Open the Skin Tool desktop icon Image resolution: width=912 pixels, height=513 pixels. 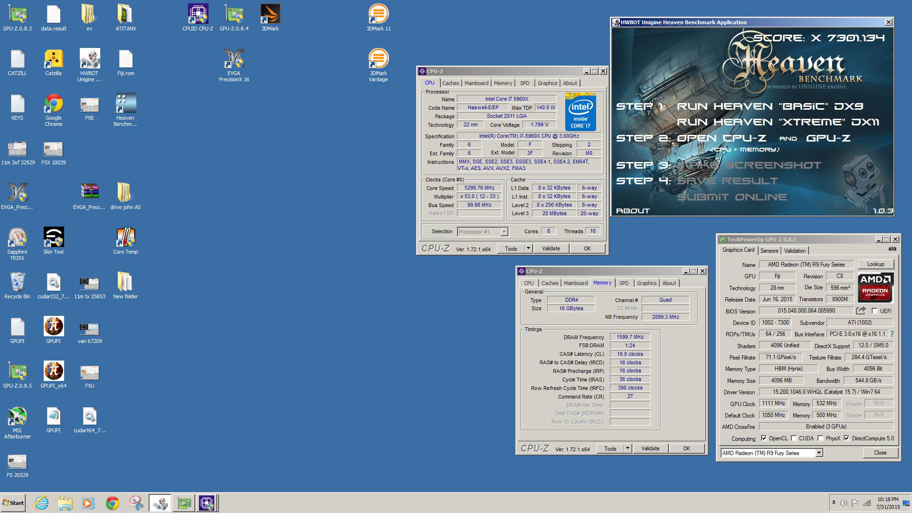point(53,241)
